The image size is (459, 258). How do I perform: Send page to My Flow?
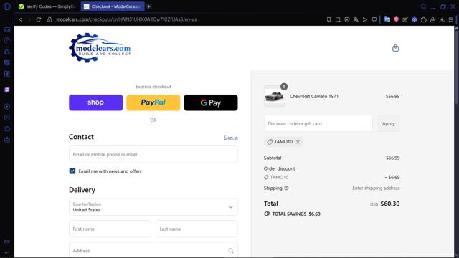[365, 19]
